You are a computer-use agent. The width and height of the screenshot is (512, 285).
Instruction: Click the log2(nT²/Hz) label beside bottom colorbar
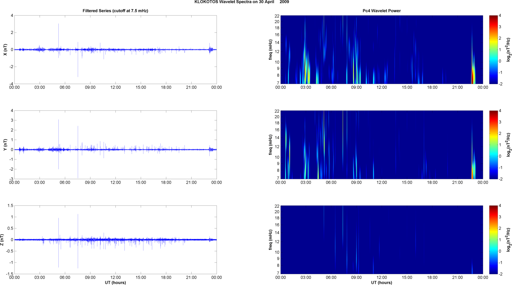pyautogui.click(x=509, y=240)
